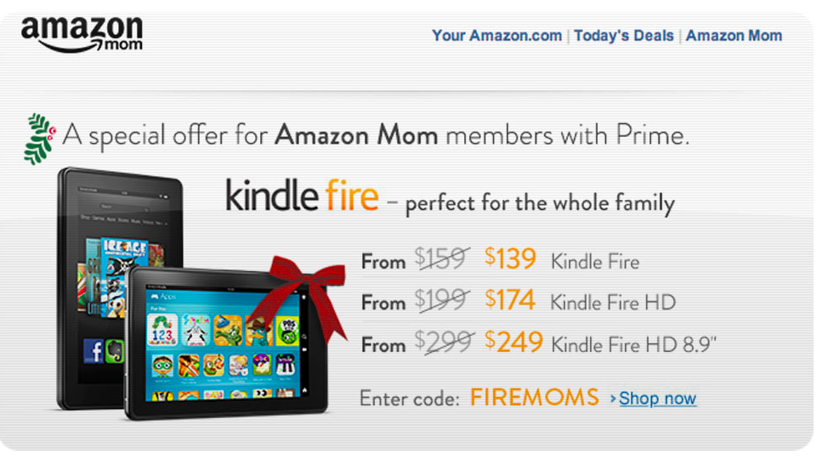Click the kindle fire logo text
The height and width of the screenshot is (460, 828).
point(302,196)
